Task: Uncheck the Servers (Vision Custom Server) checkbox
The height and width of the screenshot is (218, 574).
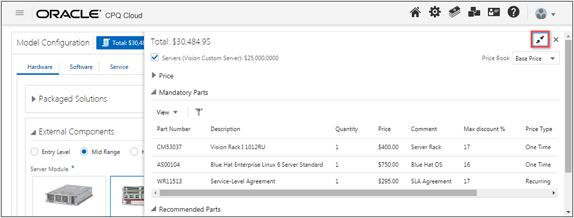Action: (155, 58)
